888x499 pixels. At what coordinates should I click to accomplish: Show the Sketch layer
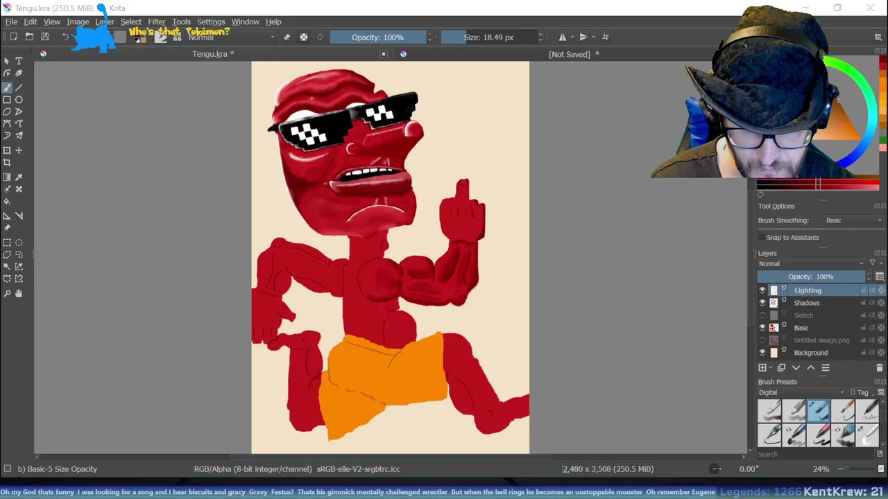(762, 315)
